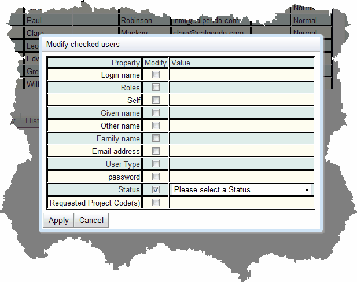357x282 pixels.
Task: Select the Requested Project Code(s) value field
Action: (x=241, y=202)
